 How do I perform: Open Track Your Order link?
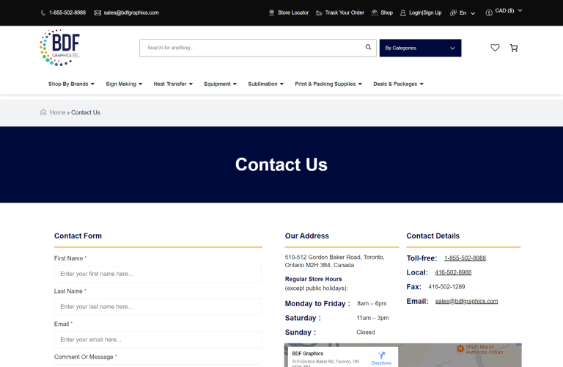click(x=345, y=12)
